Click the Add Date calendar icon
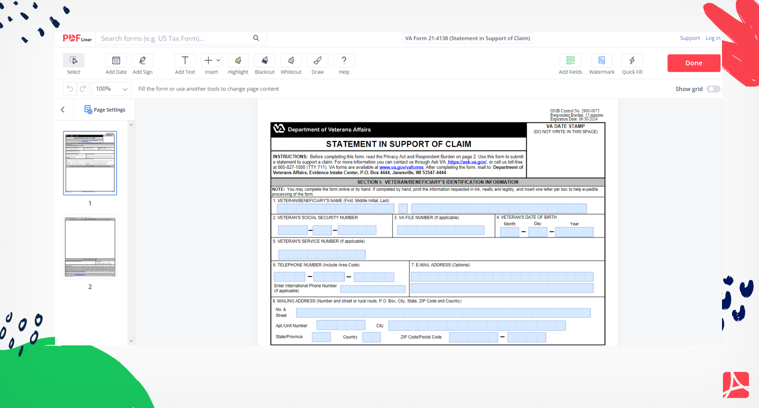The height and width of the screenshot is (408, 759). point(116,60)
